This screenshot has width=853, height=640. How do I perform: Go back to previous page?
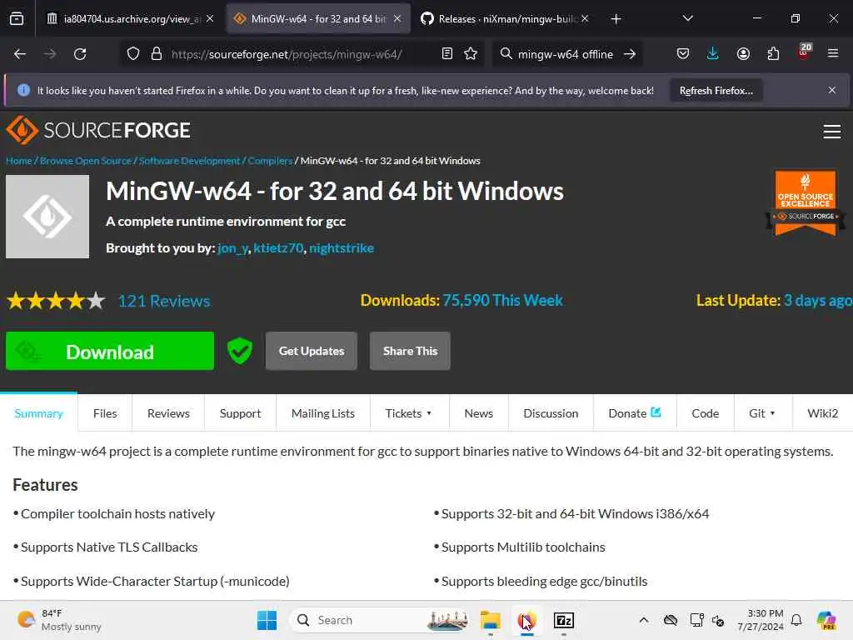20,54
